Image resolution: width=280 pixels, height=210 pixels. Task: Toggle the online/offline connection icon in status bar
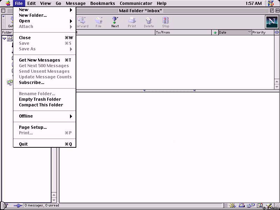17,205
